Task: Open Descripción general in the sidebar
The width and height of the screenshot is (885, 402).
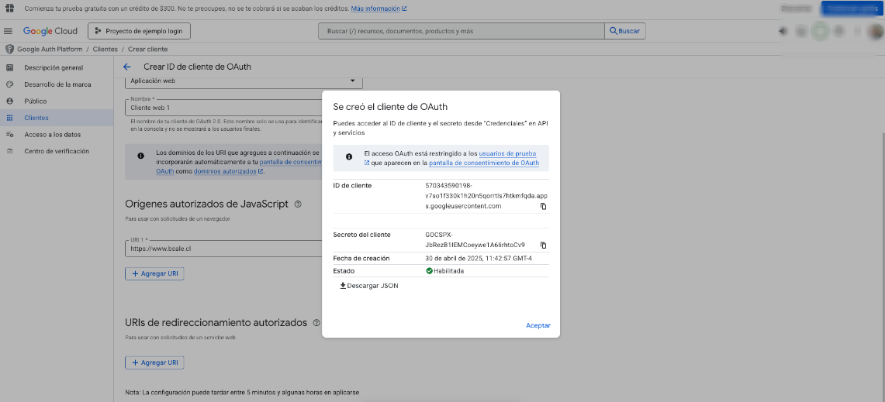Action: (54, 67)
